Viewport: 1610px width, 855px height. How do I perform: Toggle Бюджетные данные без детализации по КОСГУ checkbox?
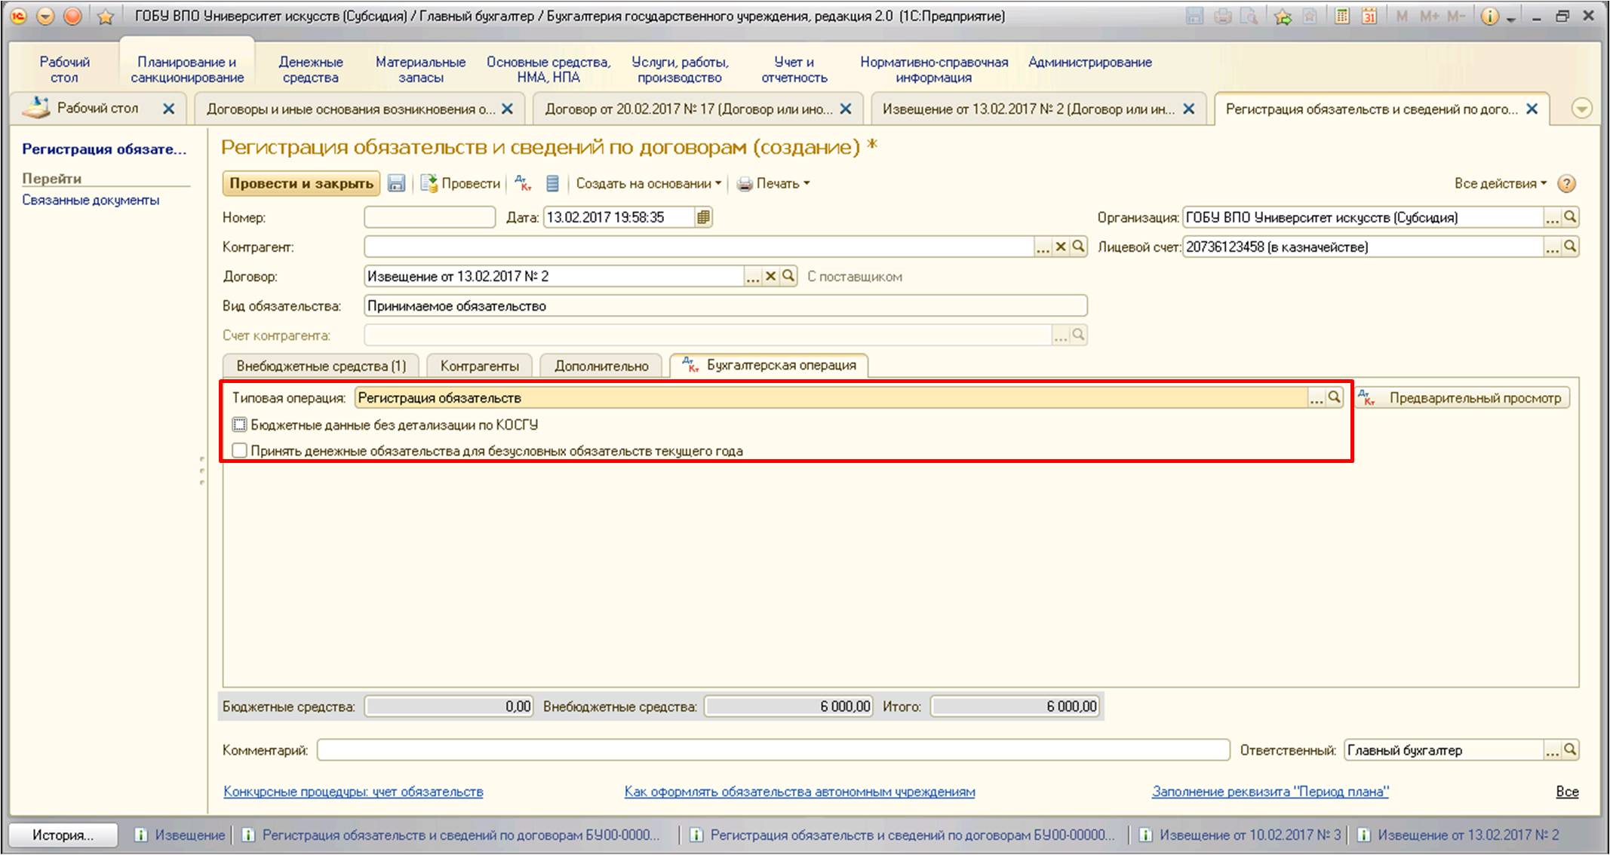tap(239, 424)
